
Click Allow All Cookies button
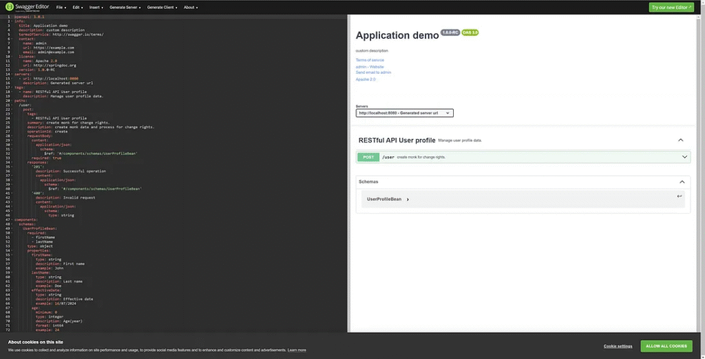point(666,346)
